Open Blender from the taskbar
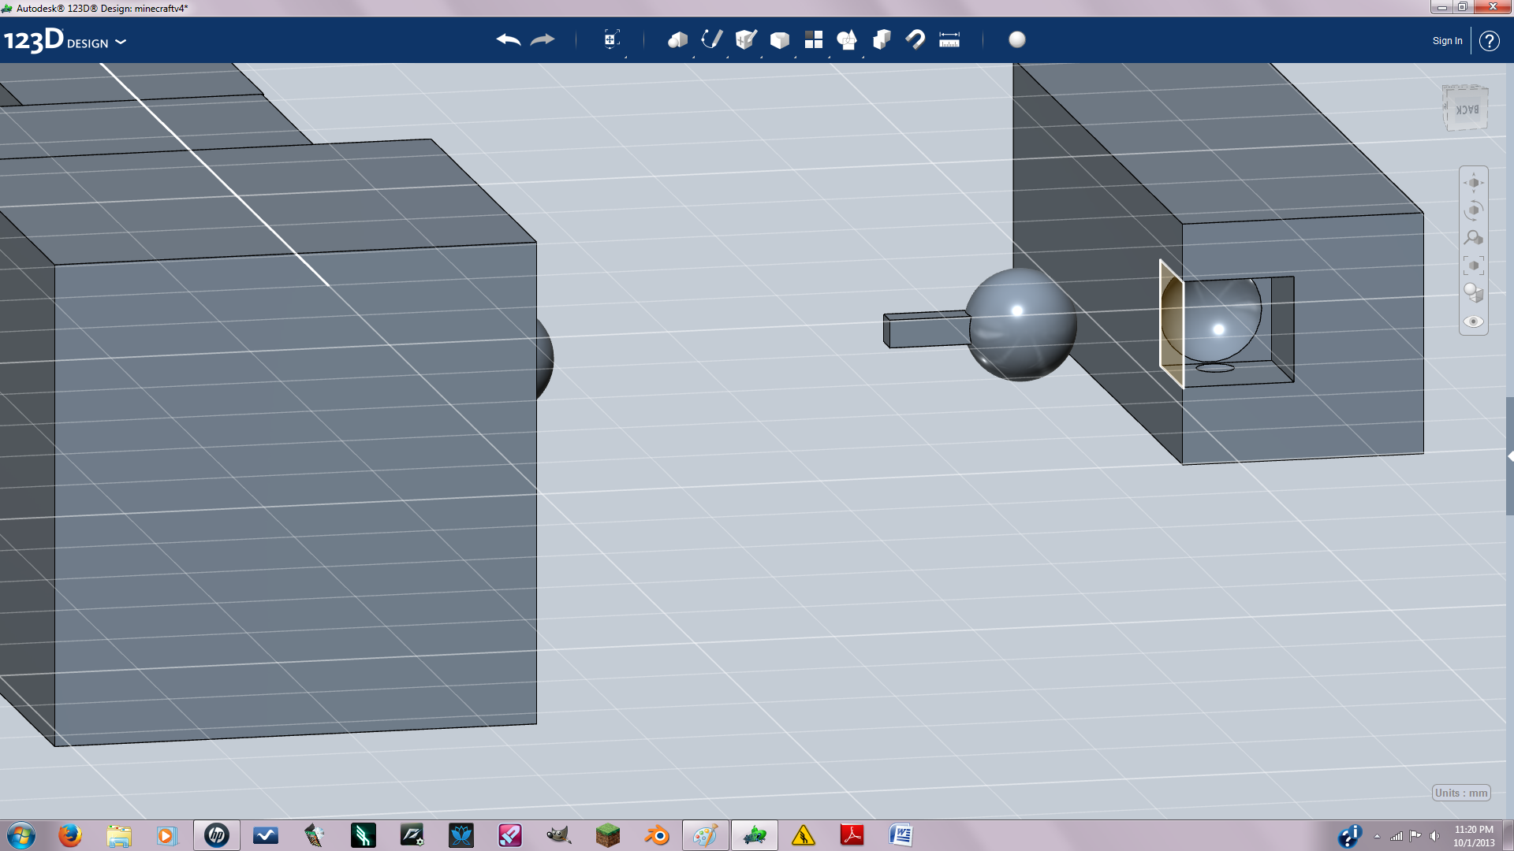The height and width of the screenshot is (851, 1514). (657, 835)
